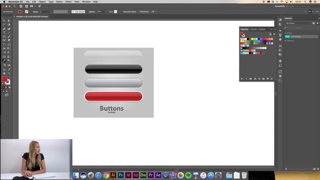This screenshot has height=180, width=320.
Task: Show Libraries items in list view
Action: coord(317,23)
